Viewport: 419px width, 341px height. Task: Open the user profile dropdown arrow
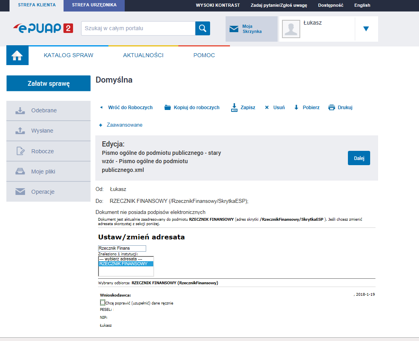[366, 28]
